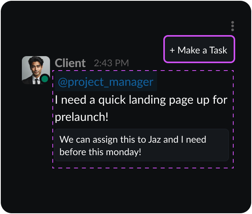The image size is (252, 214).
Task: Click the 2:43 PM message timestamp
Action: click(x=111, y=63)
